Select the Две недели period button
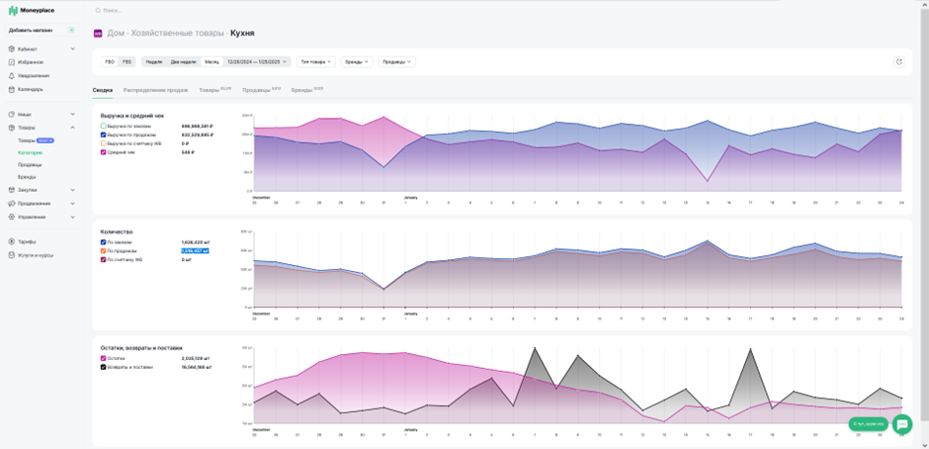Viewport: 929px width, 449px height. (x=183, y=61)
